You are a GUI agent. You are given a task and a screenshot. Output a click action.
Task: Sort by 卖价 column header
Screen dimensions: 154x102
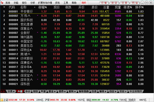click(x=94, y=7)
